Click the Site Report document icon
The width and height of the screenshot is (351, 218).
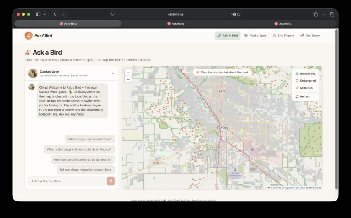point(274,36)
